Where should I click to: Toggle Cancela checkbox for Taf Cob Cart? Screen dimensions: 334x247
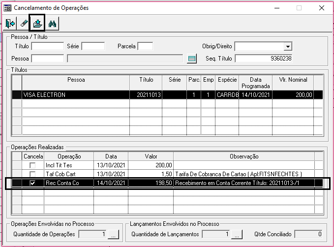[32, 174]
